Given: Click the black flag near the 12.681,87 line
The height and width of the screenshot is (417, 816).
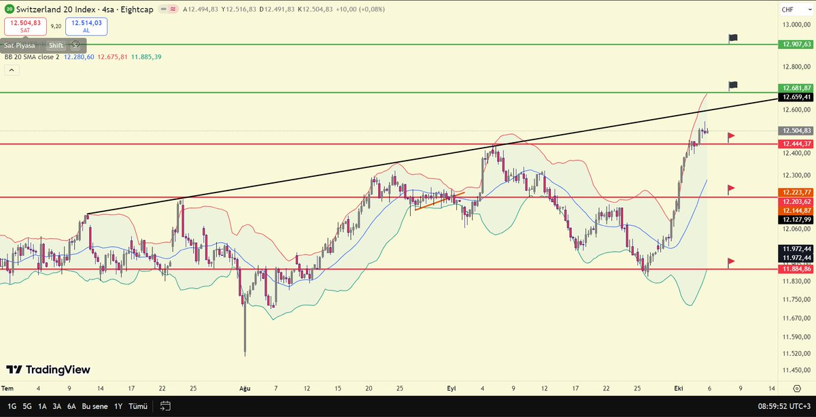Looking at the screenshot, I should coord(732,86).
